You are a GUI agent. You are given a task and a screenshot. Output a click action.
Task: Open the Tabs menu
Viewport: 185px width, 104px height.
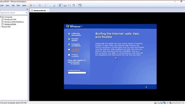coord(18,5)
